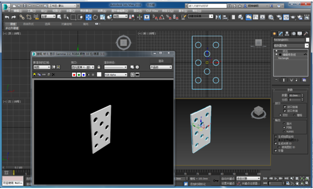Open the 修改器 Modifiers menu
This screenshot has height=189, width=313.
(86, 11)
